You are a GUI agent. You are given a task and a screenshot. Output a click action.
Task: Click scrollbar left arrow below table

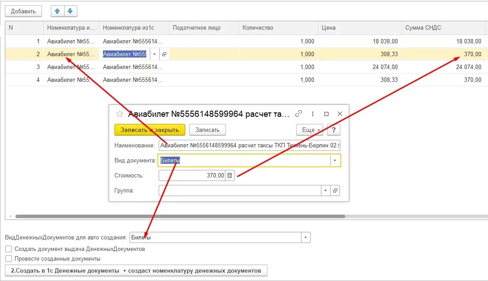10,216
